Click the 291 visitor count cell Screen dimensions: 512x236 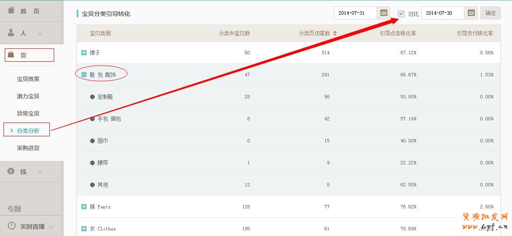point(325,75)
